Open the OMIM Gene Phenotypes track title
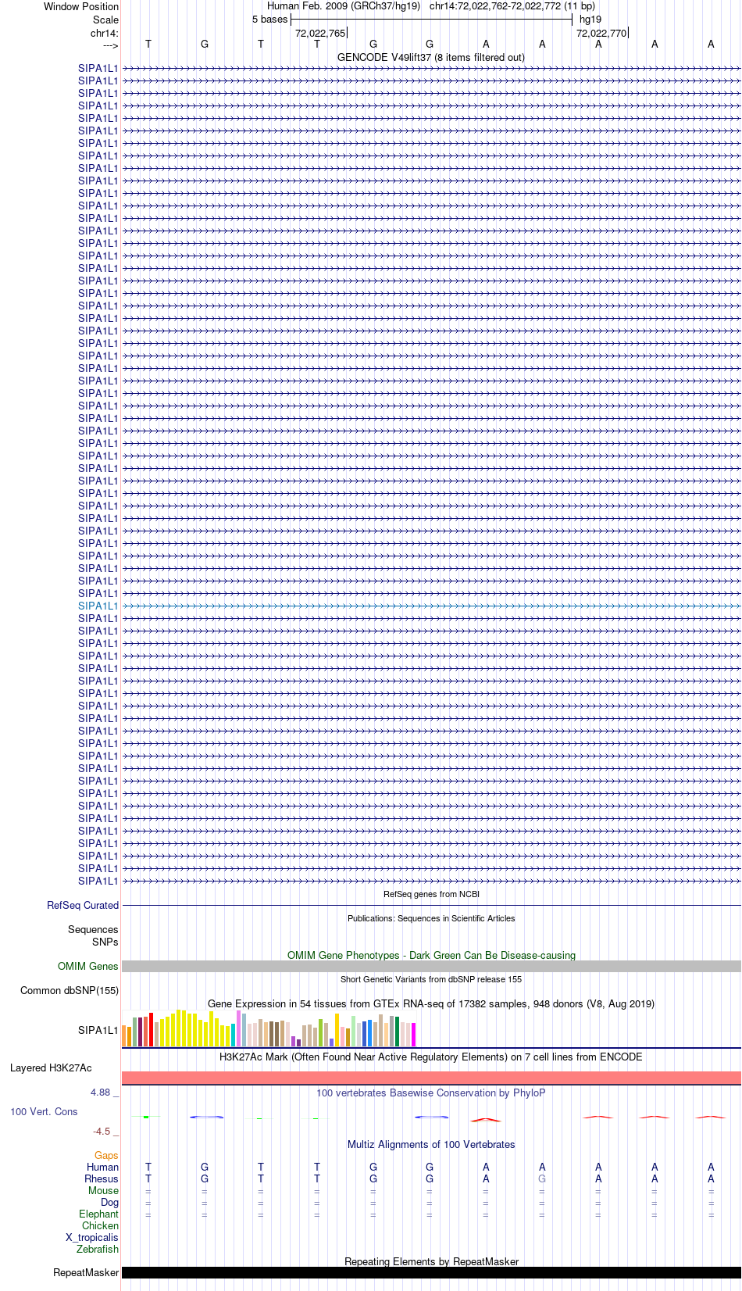 [431, 955]
